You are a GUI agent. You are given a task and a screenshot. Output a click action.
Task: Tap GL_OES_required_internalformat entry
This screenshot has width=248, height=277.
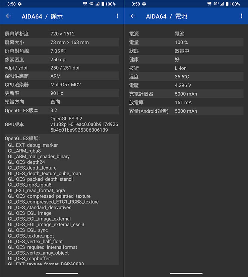pos(43,247)
